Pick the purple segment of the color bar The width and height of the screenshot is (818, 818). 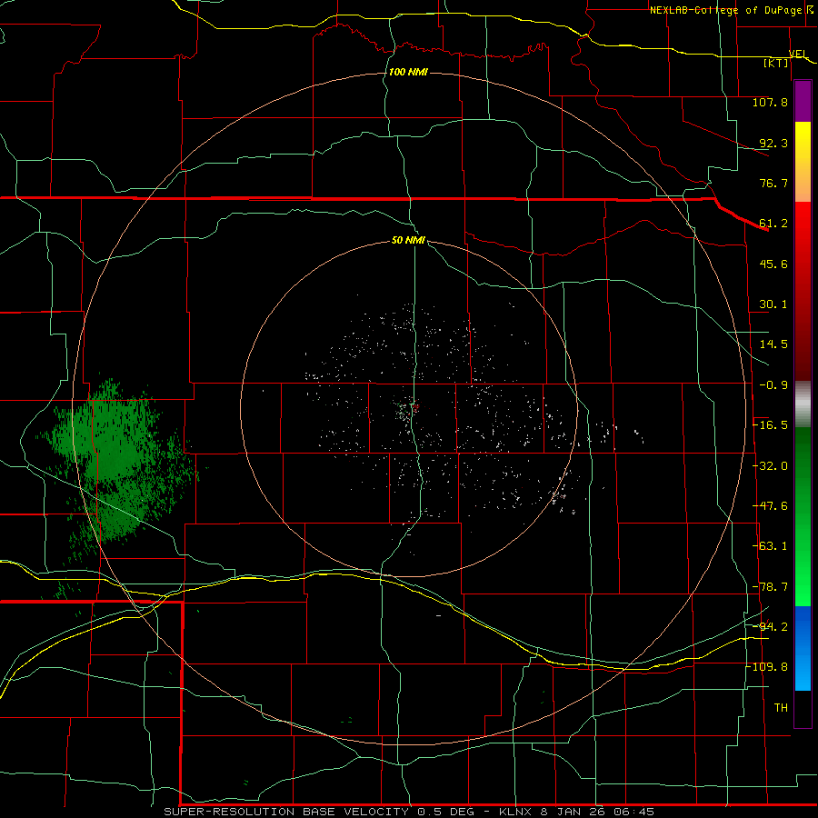803,102
